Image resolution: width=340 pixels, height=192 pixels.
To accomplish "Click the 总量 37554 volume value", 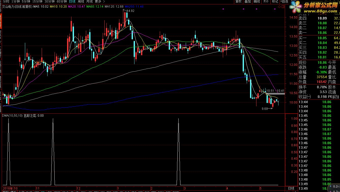I will 322,77.
